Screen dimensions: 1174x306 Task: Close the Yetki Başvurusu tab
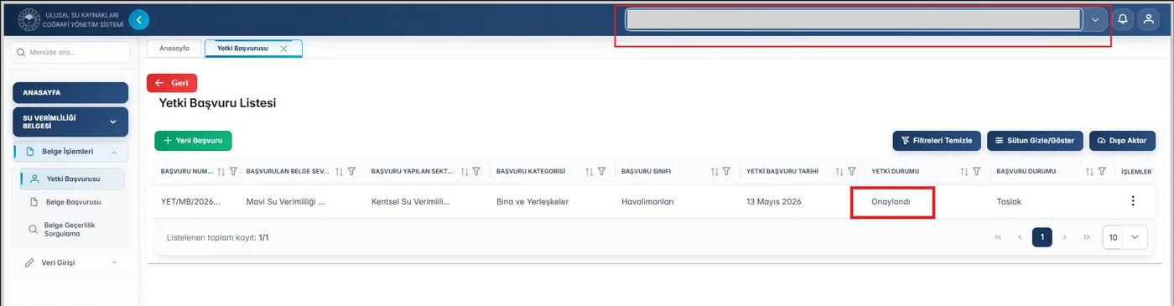point(283,49)
